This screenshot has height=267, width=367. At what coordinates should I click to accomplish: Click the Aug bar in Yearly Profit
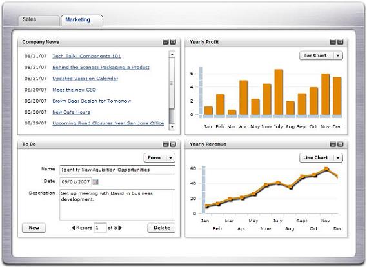coord(290,108)
